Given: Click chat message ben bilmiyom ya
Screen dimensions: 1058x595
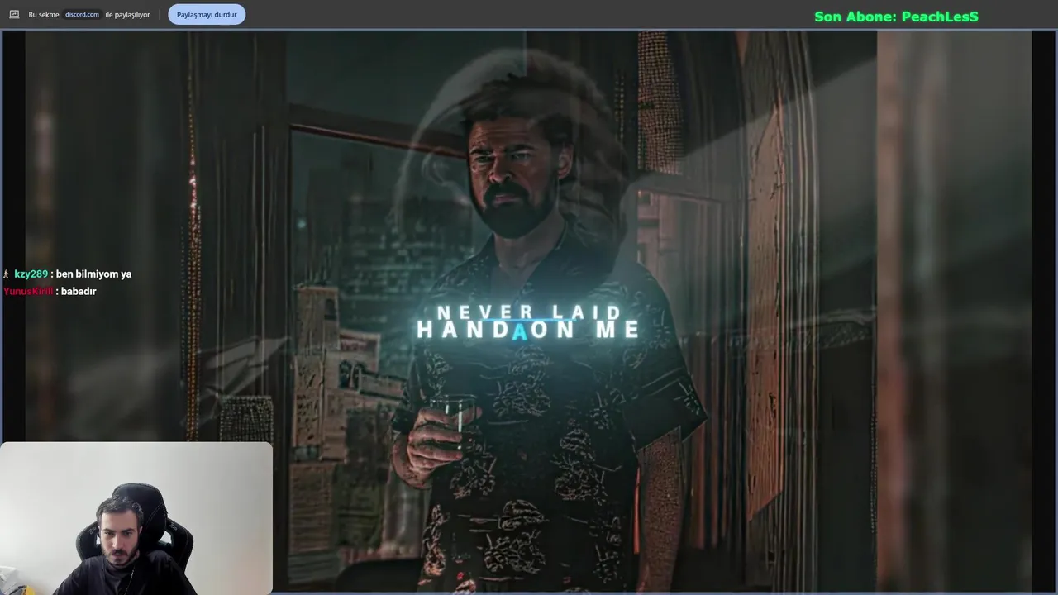Looking at the screenshot, I should (x=93, y=274).
